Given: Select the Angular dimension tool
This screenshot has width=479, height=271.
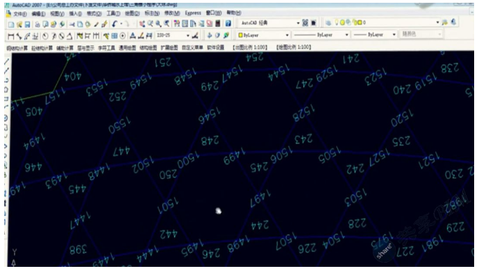Looking at the screenshot, I should pos(69,36).
